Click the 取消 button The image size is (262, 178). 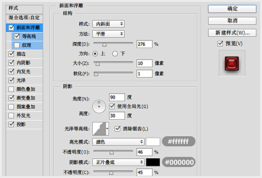pyautogui.click(x=232, y=21)
